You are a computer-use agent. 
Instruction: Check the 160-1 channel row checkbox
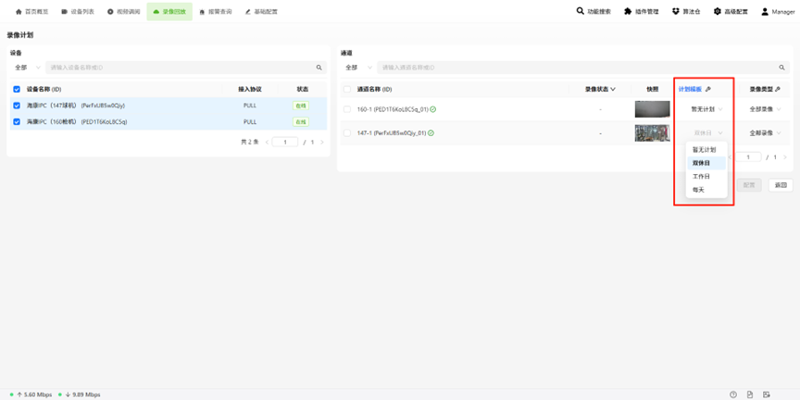click(x=347, y=109)
